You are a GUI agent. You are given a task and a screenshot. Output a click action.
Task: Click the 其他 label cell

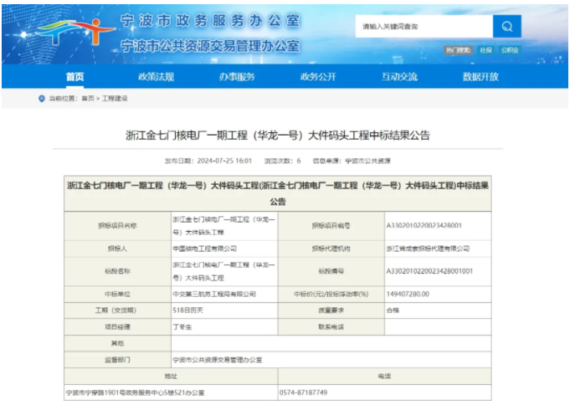[x=117, y=343]
